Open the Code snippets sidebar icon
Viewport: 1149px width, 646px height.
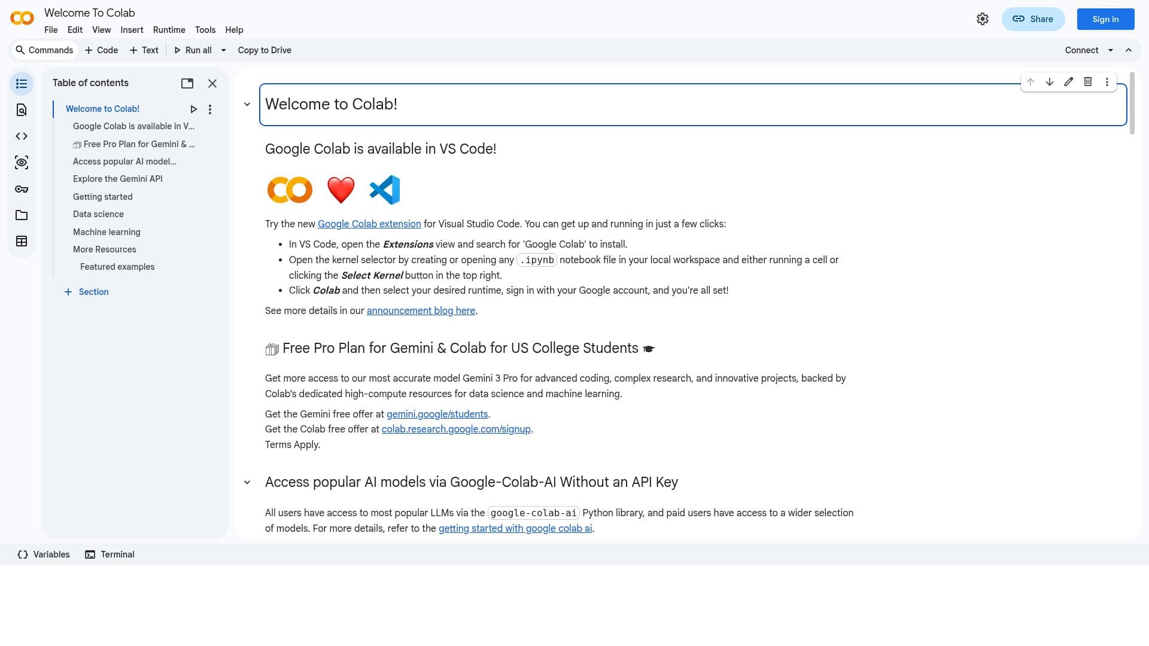[x=22, y=136]
